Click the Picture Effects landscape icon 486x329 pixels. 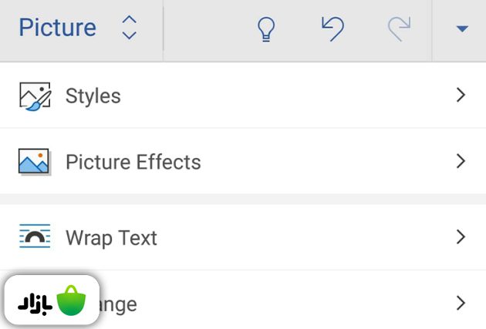[x=34, y=162]
